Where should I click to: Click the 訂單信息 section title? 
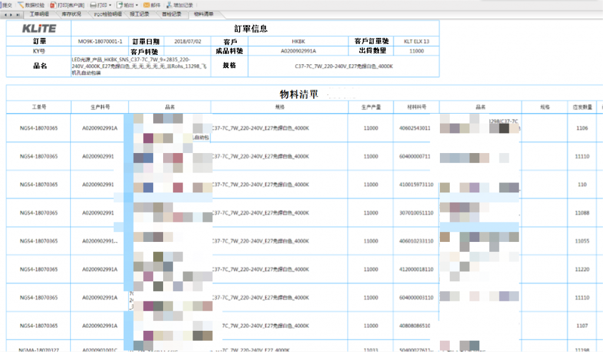(x=251, y=29)
